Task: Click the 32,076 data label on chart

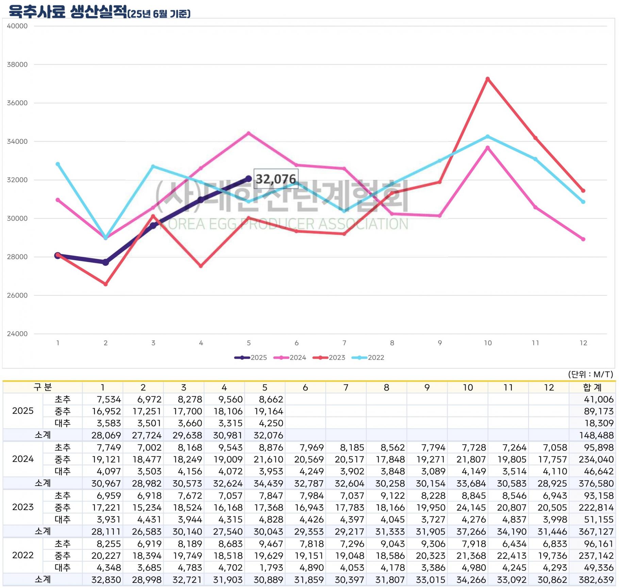Action: pyautogui.click(x=276, y=179)
